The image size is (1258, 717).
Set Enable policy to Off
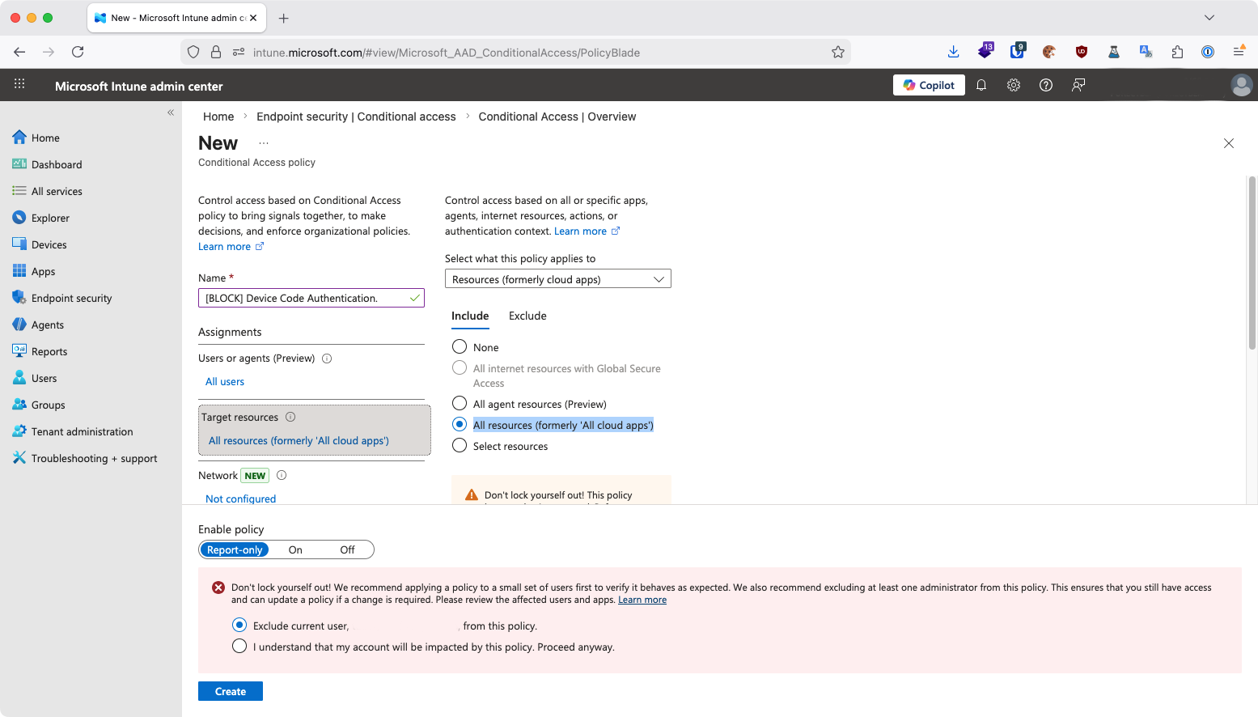point(347,549)
